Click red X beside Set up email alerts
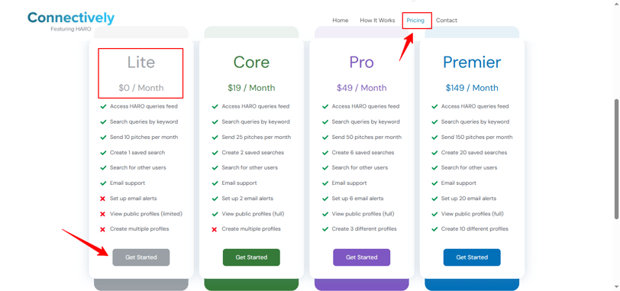Screen dimensions: 620x291 point(103,199)
